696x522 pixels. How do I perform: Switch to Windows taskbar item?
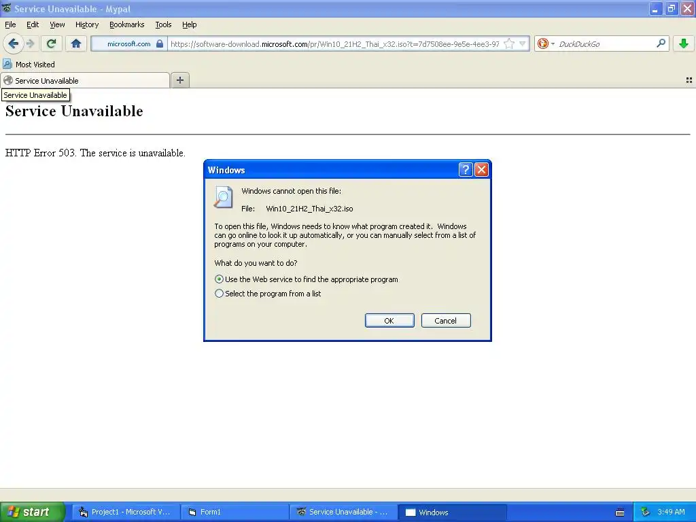click(x=452, y=512)
